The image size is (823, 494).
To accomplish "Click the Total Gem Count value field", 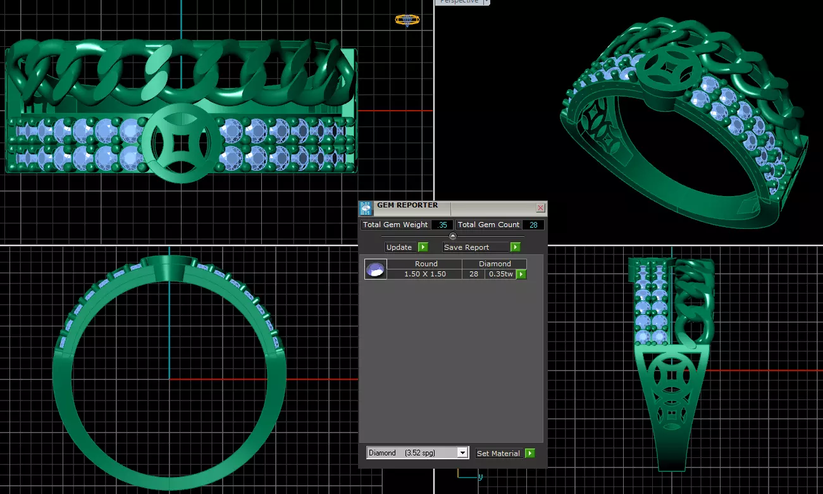I will tap(533, 225).
